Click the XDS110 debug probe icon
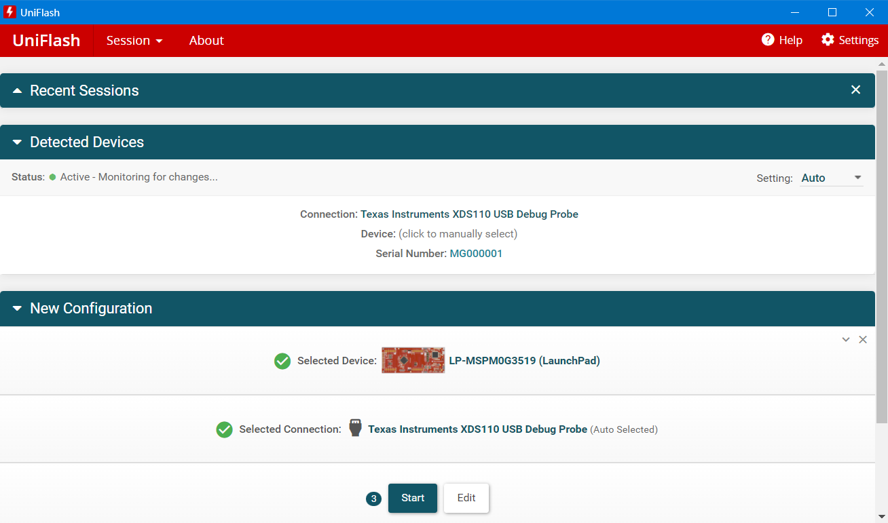888x523 pixels. click(354, 427)
